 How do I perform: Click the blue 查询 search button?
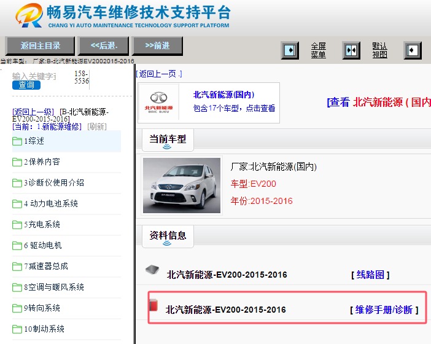[x=26, y=85]
